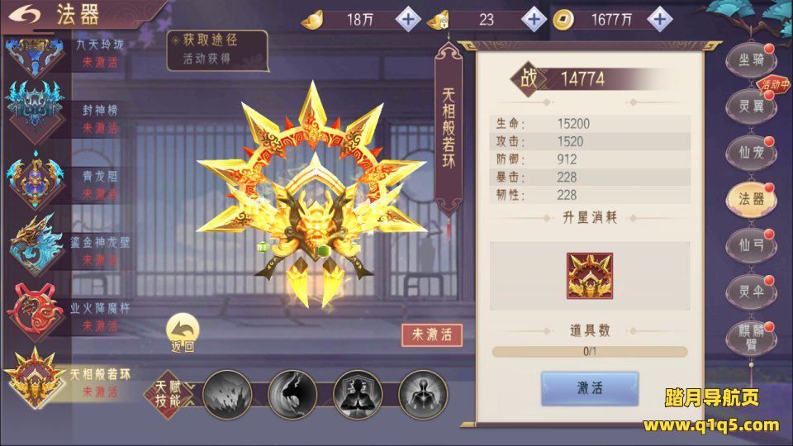Viewport: 793px width, 446px height.
Task: Switch to the 坐骑 tab
Action: [x=751, y=60]
